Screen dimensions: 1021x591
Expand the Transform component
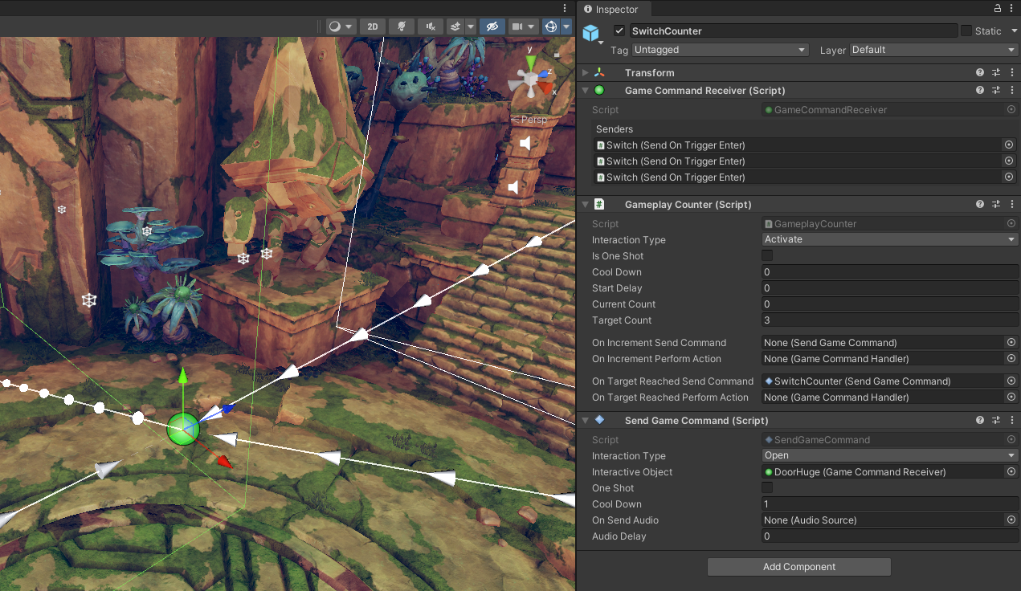click(586, 73)
